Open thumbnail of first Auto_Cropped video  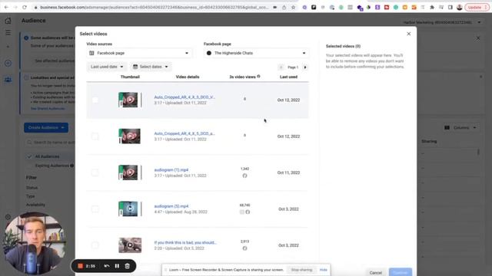click(130, 100)
